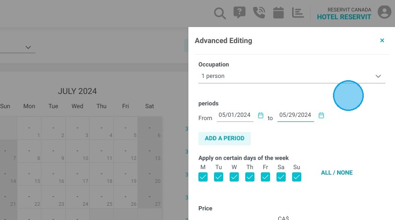Toggle the Saturday checkbox

pos(281,177)
